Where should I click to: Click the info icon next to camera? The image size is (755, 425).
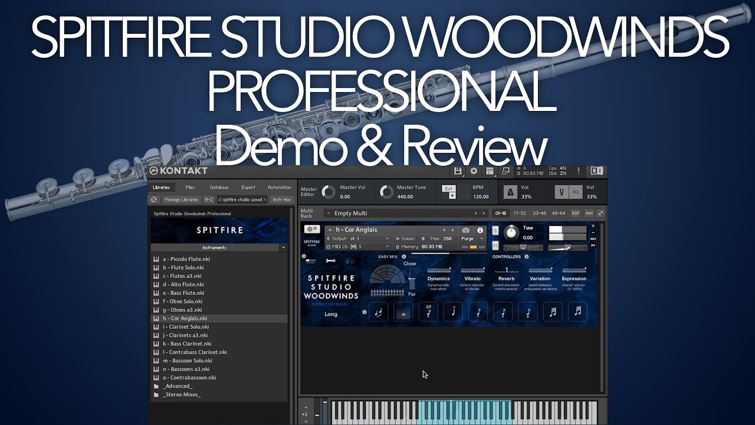coord(480,230)
